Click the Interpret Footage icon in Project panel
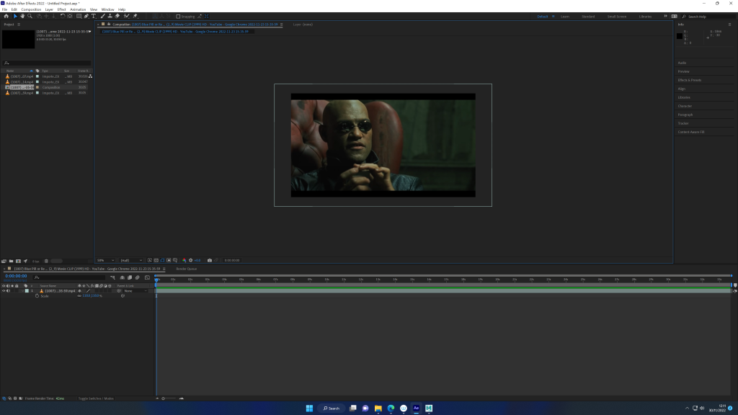 [x=4, y=261]
